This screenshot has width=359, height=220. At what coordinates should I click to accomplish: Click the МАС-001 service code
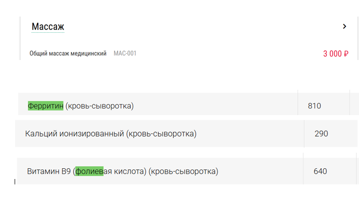(x=125, y=53)
